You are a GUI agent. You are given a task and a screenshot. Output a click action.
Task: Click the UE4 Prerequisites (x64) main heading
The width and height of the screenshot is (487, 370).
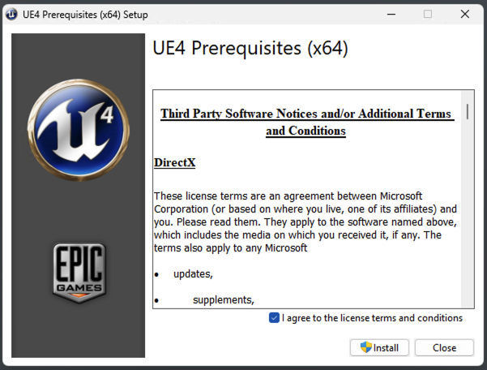[x=250, y=49]
